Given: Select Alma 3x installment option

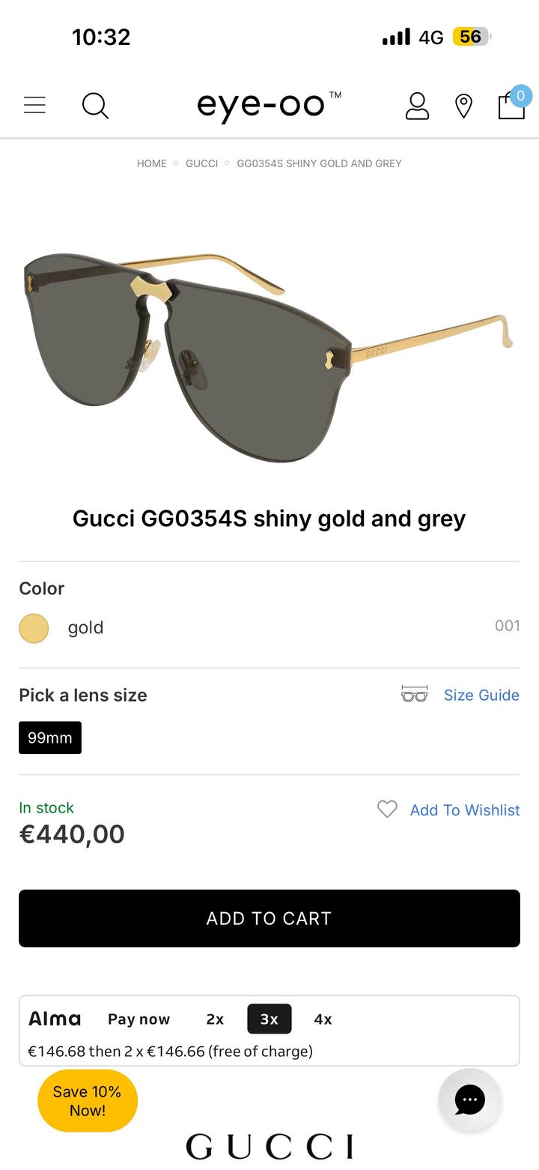Looking at the screenshot, I should point(269,1019).
